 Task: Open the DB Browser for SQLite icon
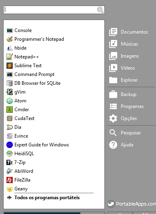[10, 83]
